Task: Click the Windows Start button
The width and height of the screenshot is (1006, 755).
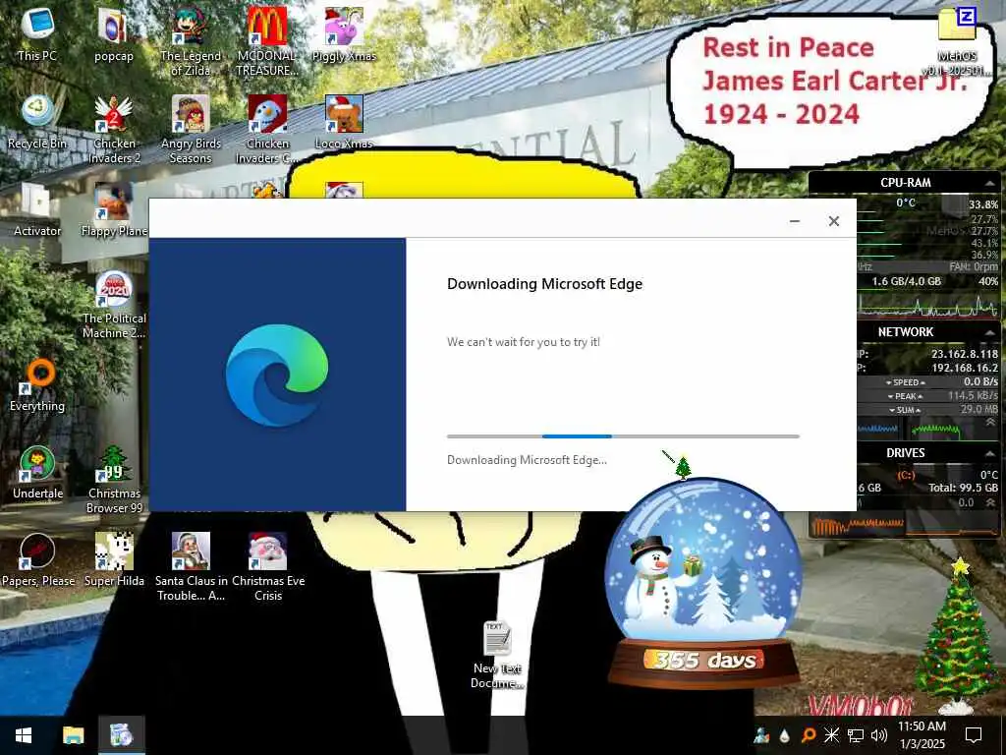Action: [x=24, y=735]
